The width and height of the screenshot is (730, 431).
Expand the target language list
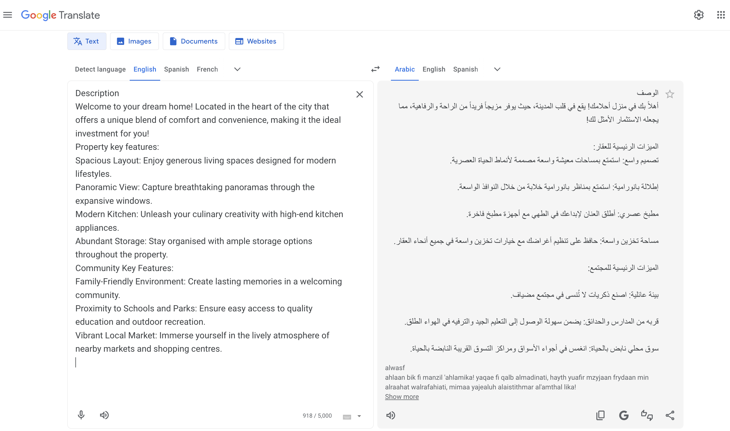click(497, 69)
